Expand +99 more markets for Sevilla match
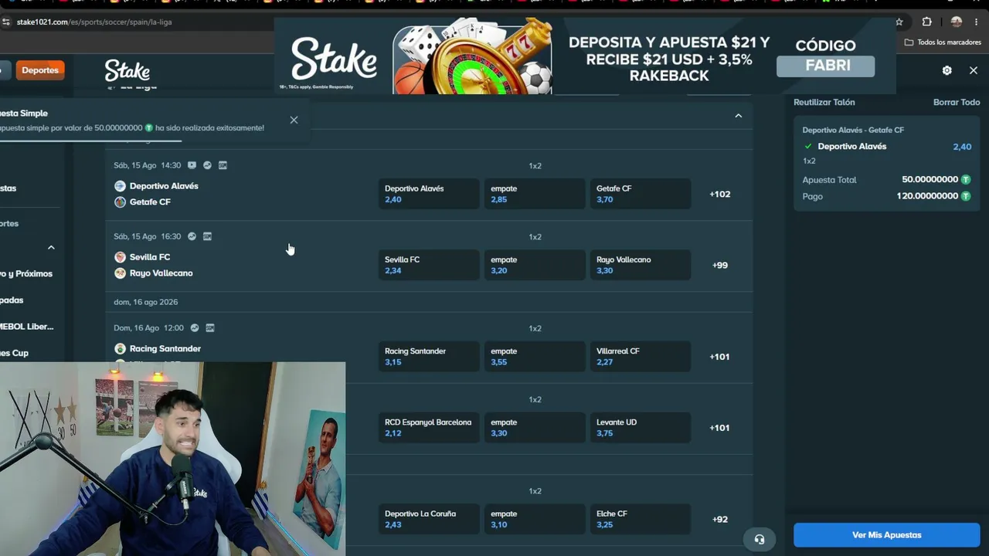This screenshot has height=556, width=989. pyautogui.click(x=720, y=265)
